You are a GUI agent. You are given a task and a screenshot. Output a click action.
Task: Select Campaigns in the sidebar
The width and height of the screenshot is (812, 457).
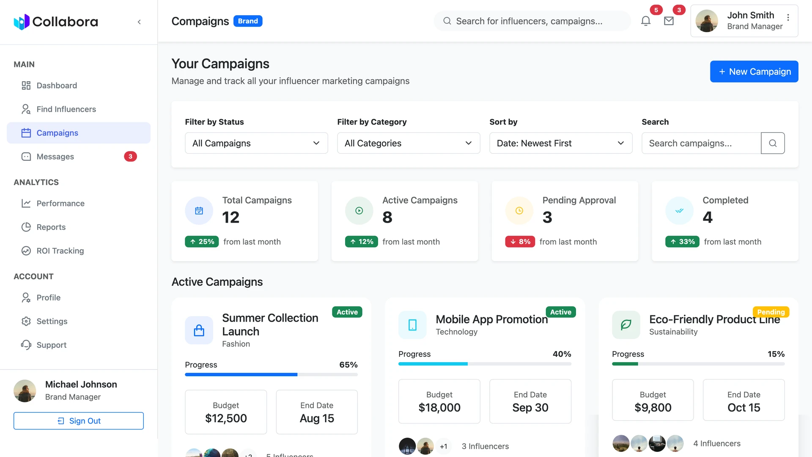pos(79,133)
